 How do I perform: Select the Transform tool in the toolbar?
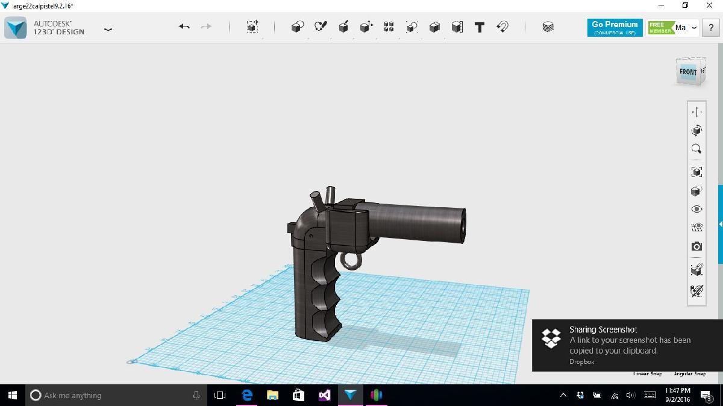tap(251, 27)
